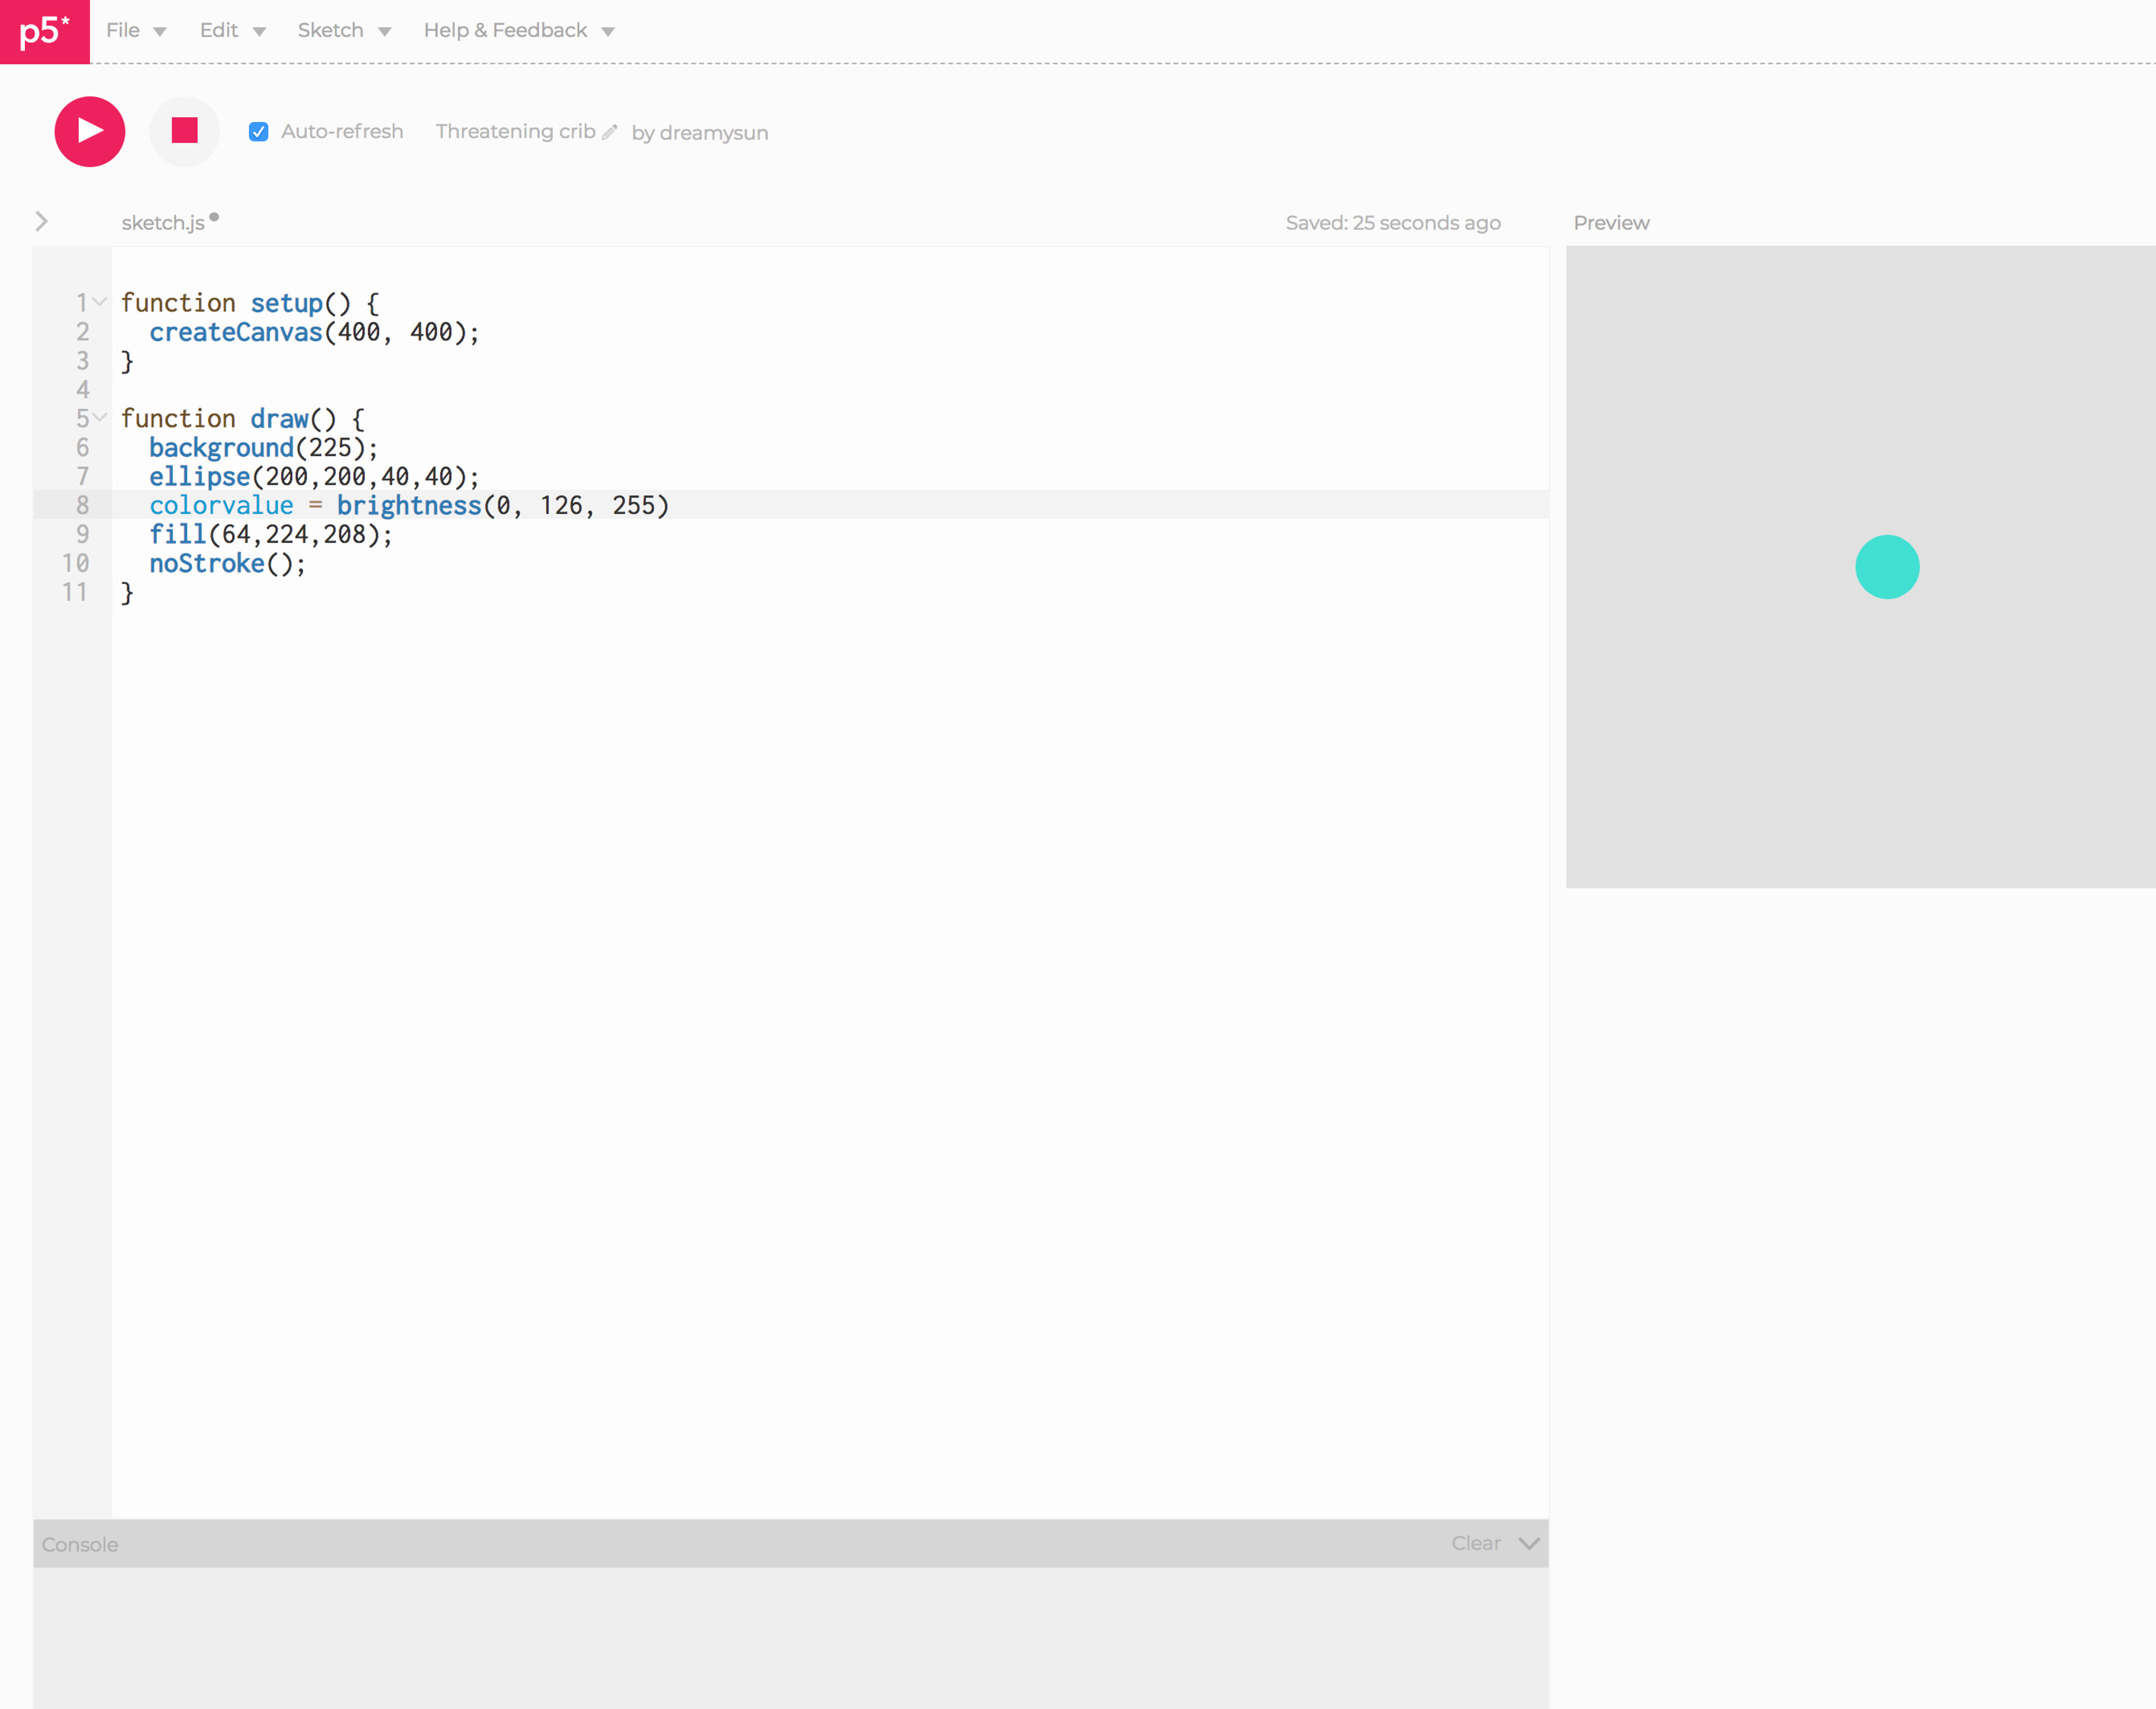Click brightness function call text
Screen dimensions: 2156x1709
point(409,506)
